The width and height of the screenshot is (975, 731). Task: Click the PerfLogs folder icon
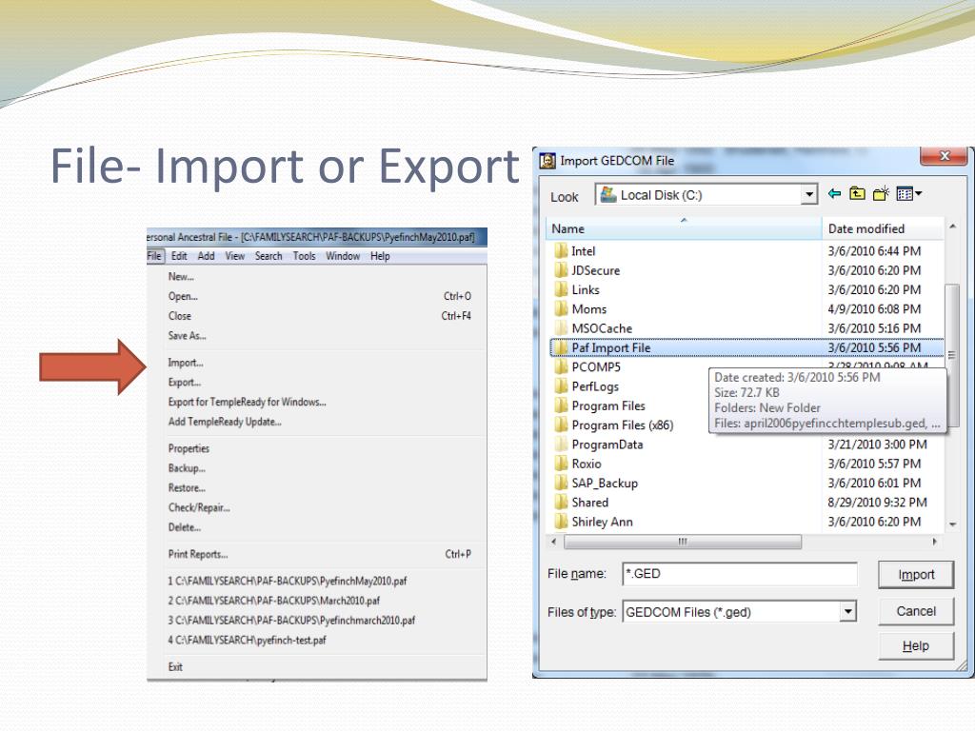[561, 386]
